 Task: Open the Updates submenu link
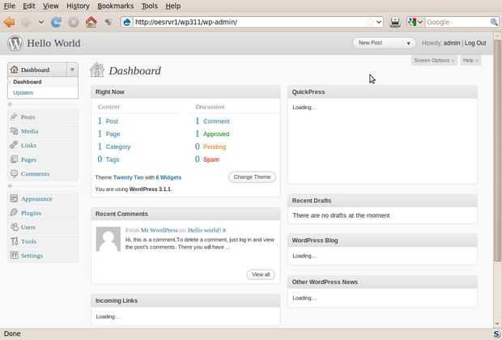[x=23, y=92]
